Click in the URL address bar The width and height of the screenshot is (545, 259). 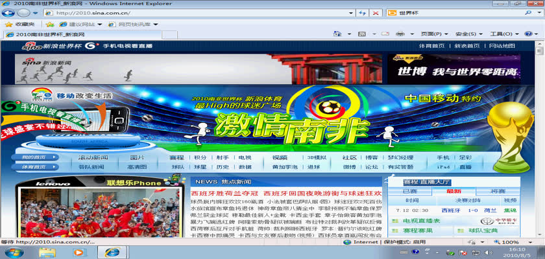pyautogui.click(x=195, y=13)
